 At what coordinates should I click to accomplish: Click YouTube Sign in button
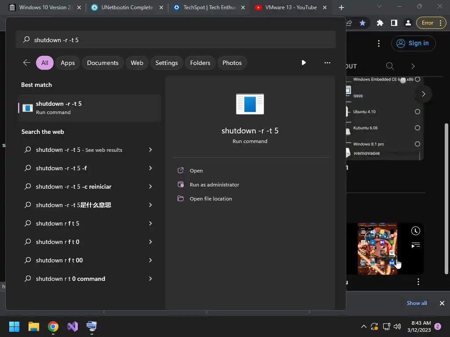pos(413,43)
